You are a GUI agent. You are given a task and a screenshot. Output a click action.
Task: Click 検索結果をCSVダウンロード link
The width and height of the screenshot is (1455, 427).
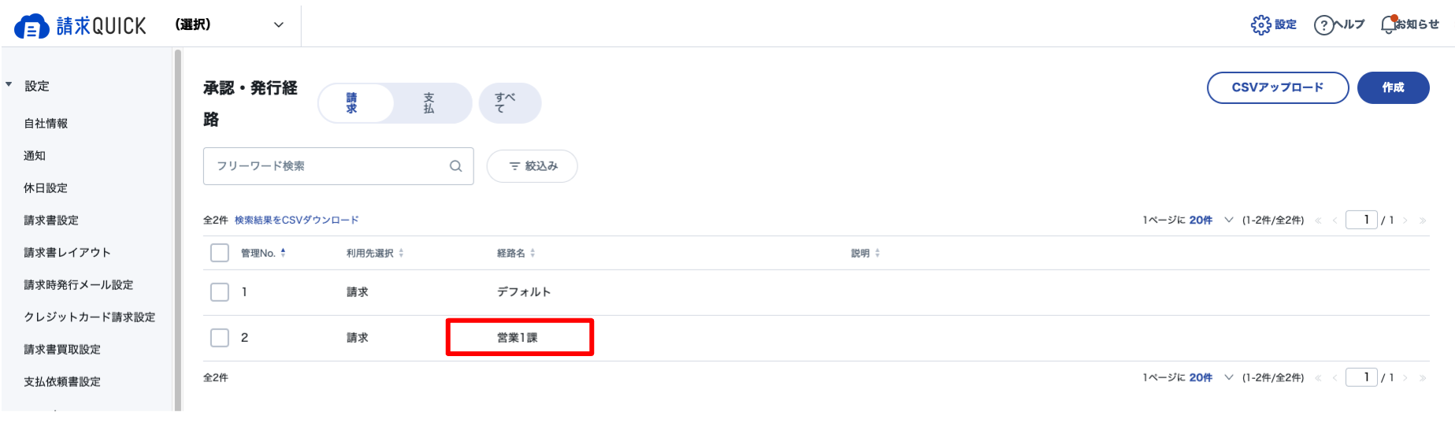[x=296, y=221]
